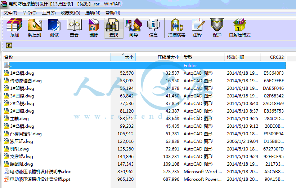Viewport: 296px width, 188px height.
Task: Open the 命令(C) menu
Action: point(30,13)
